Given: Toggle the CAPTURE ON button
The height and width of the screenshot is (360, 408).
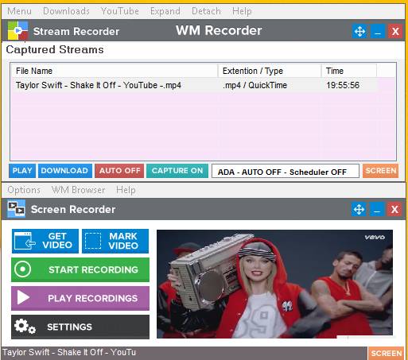Looking at the screenshot, I should [177, 171].
